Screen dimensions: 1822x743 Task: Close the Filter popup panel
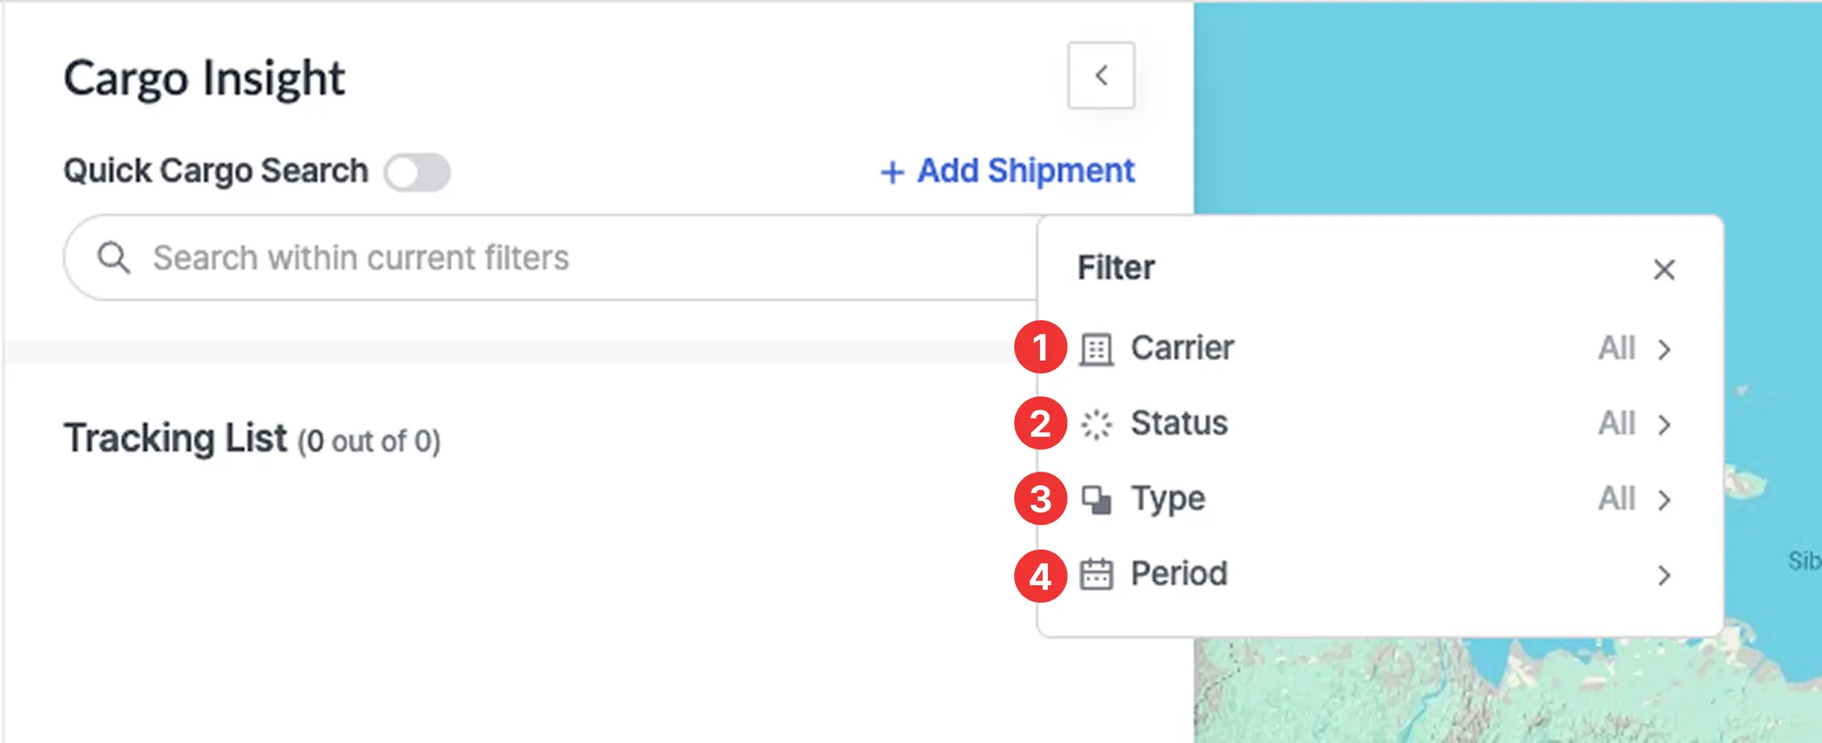click(x=1664, y=270)
